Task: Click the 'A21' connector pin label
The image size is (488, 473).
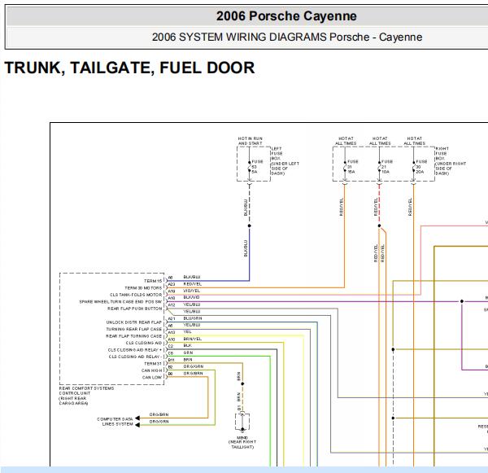Action: [172, 319]
